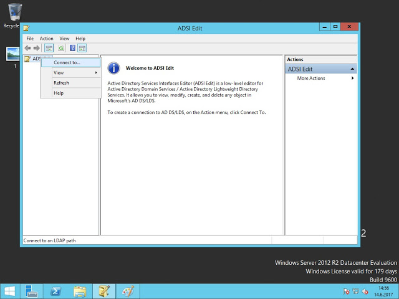Launch Paint from the taskbar
Viewport: 399px width, 299px height.
[128, 291]
